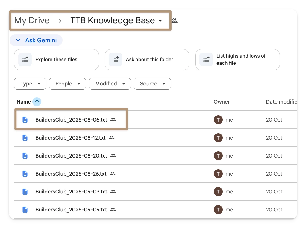Viewport: 306px width, 228px height.
Task: Click shared icon next to BuildersClub_2025-09-03.txt
Action: coord(113,191)
